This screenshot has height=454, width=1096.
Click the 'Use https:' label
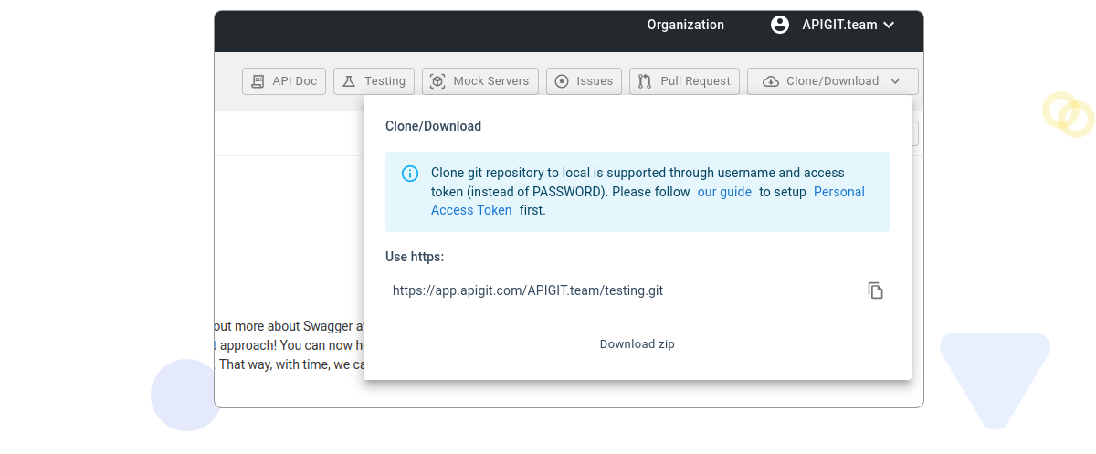tap(415, 257)
